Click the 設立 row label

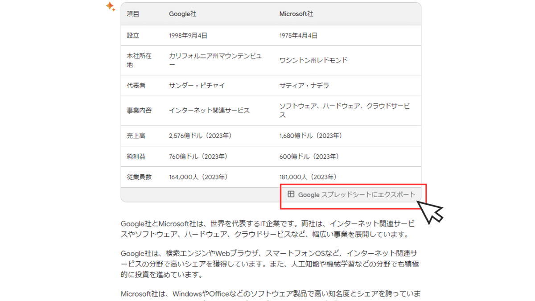click(x=133, y=35)
